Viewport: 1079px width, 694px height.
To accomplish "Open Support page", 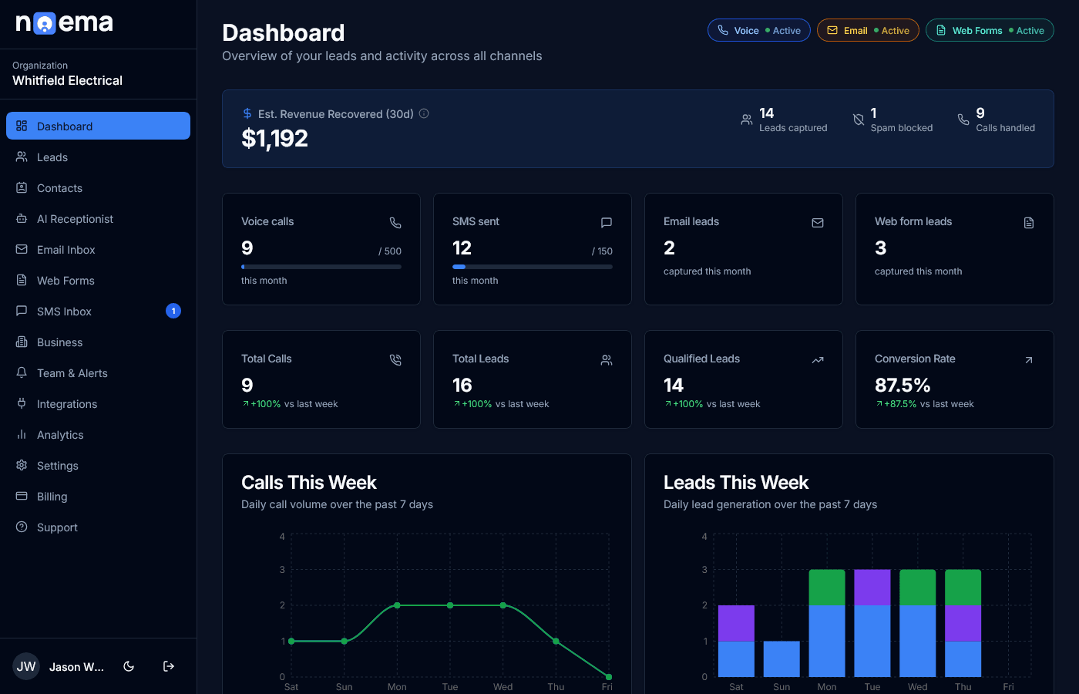I will click(98, 527).
